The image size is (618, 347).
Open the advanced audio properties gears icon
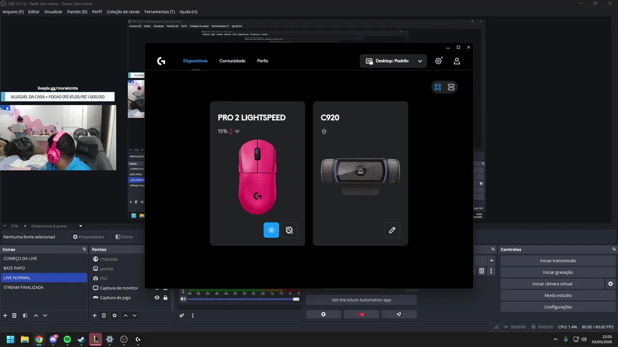(x=182, y=316)
